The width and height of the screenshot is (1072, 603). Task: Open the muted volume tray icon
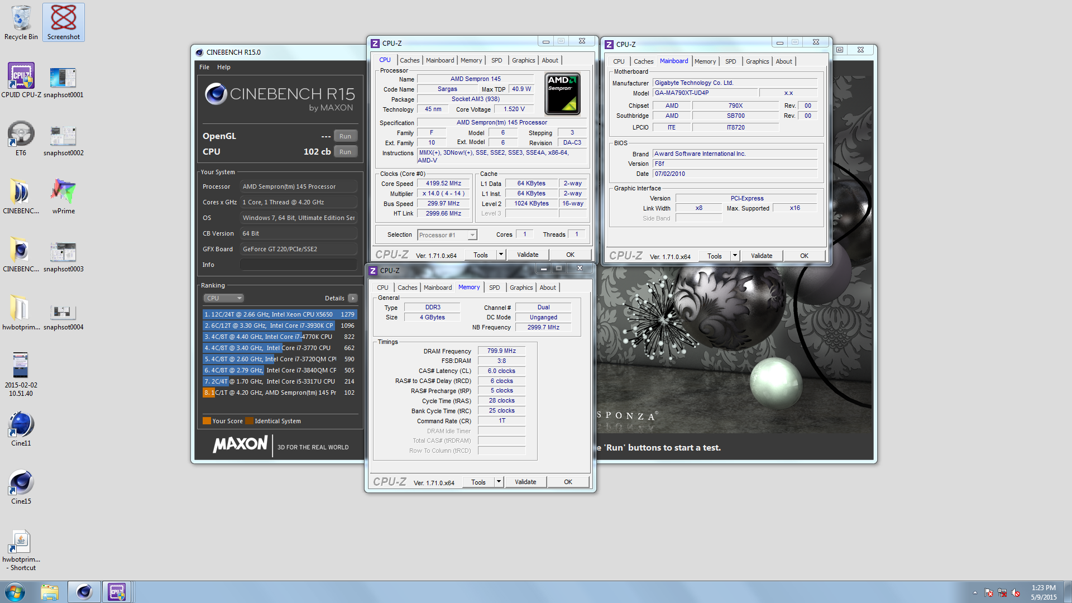[1016, 592]
